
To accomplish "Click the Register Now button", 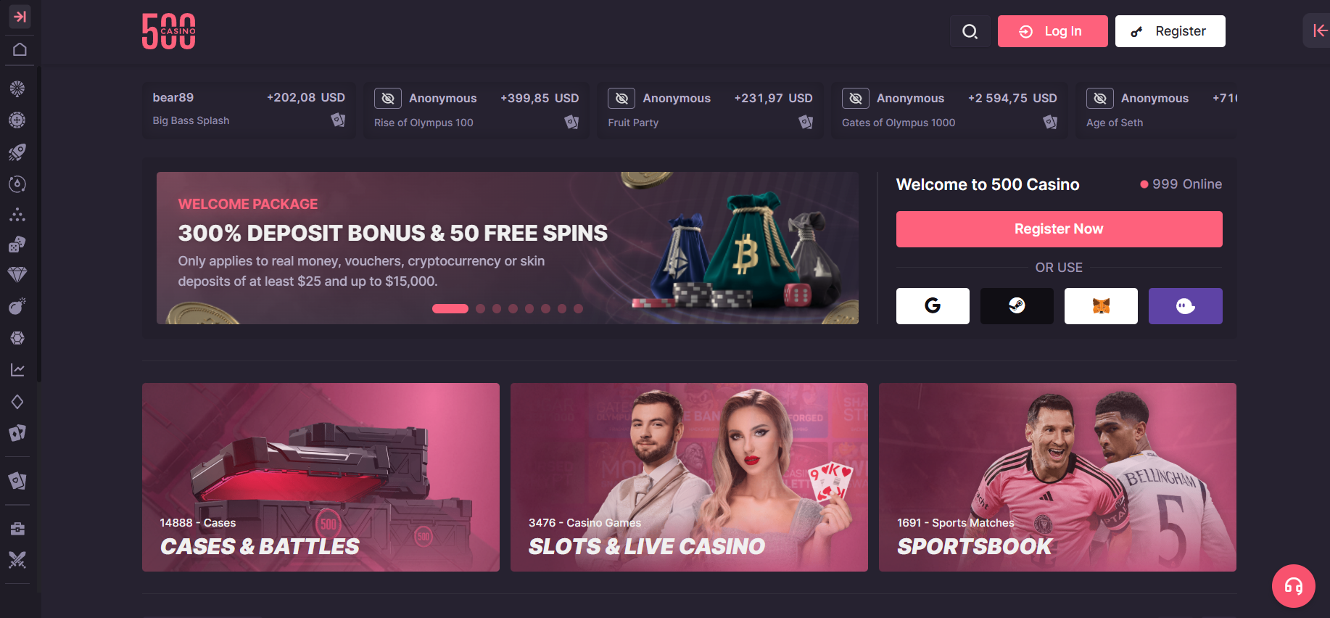I will click(x=1059, y=229).
